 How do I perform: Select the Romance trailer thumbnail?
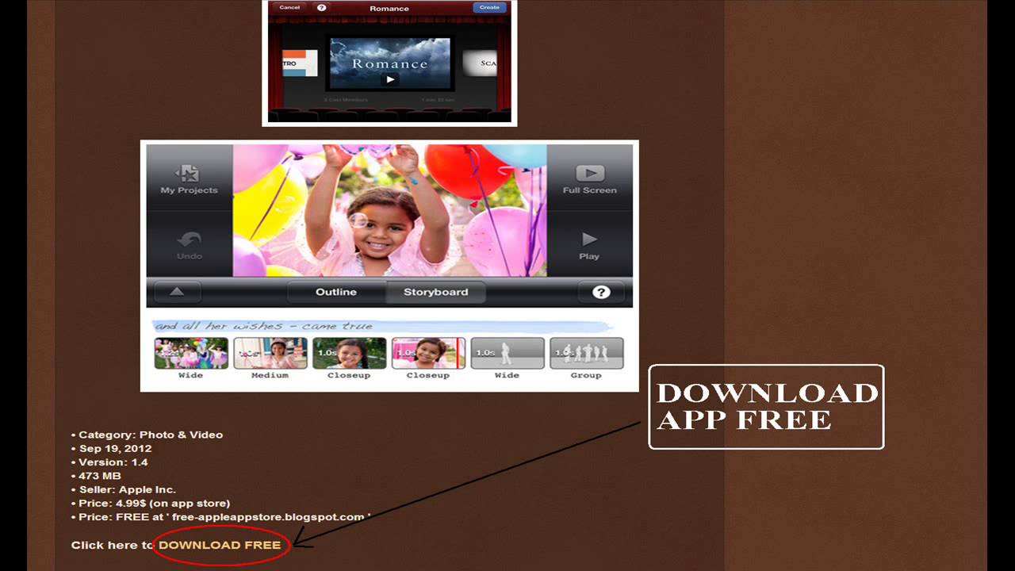(x=389, y=63)
